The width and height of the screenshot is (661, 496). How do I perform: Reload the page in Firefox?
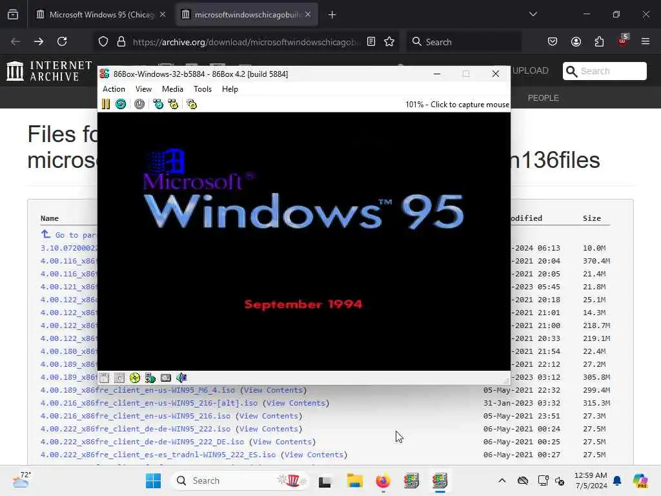[62, 41]
